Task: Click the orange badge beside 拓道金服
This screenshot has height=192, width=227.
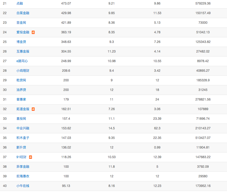Action: (x=33, y=109)
